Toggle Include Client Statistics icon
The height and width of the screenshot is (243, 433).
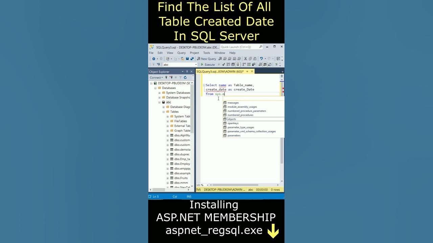(x=253, y=64)
